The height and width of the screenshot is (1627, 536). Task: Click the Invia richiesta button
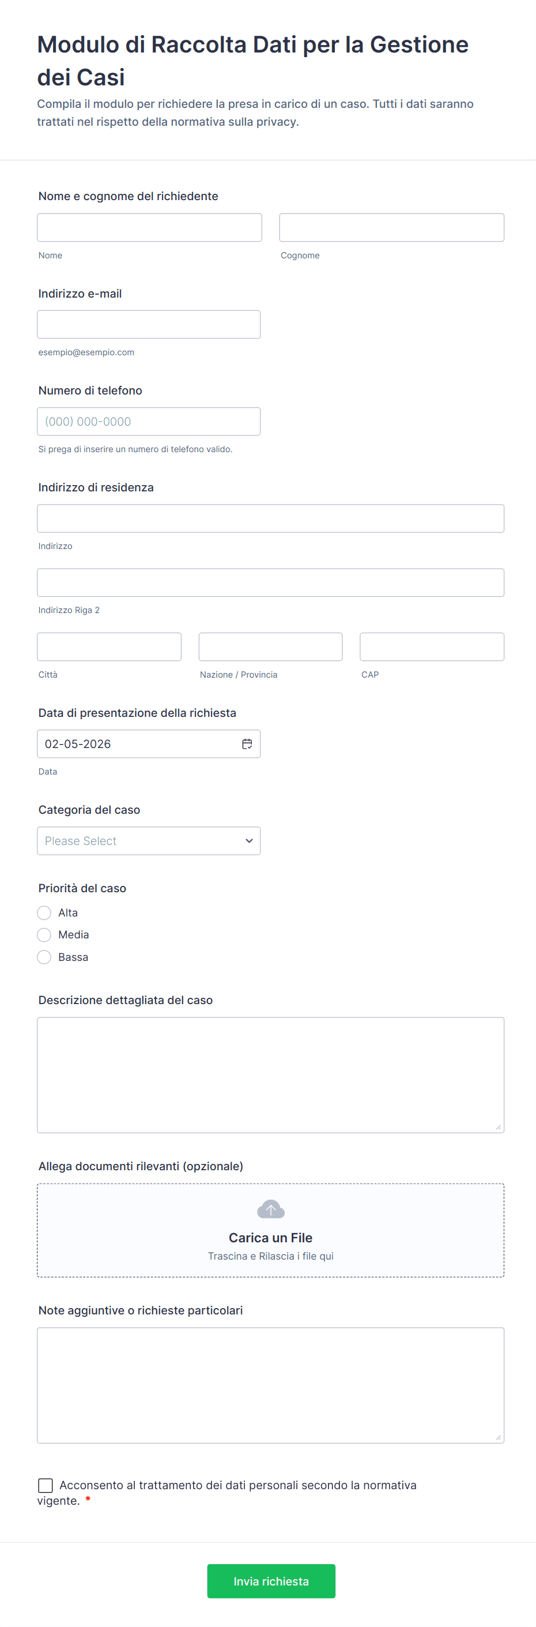click(271, 1581)
